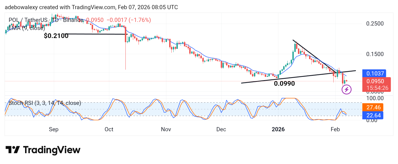Click the Nov label on time axis
The height and width of the screenshot is (164, 398).
click(x=166, y=130)
